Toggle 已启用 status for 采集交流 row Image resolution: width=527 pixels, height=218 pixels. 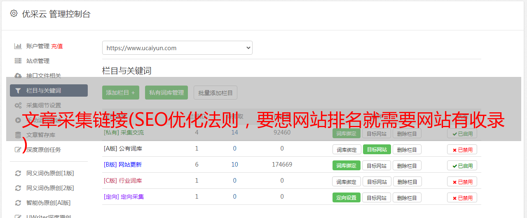pos(462,134)
